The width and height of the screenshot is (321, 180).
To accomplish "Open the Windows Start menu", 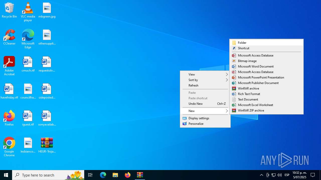I will click(6, 175).
